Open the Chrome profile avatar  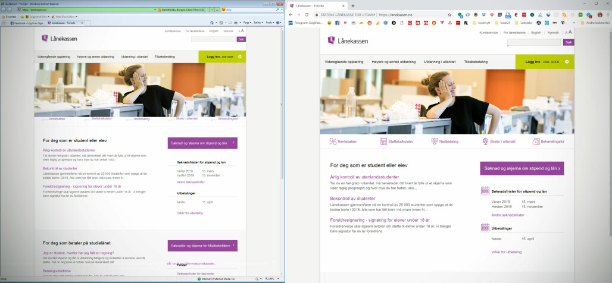pyautogui.click(x=600, y=15)
